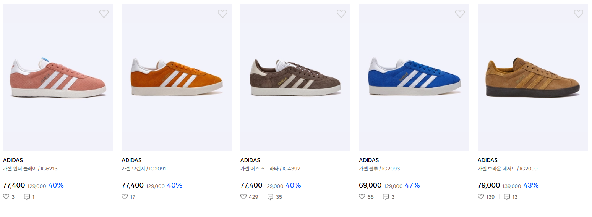Open the pink Gazelle shoe thumbnail
The image size is (592, 217).
tap(58, 77)
